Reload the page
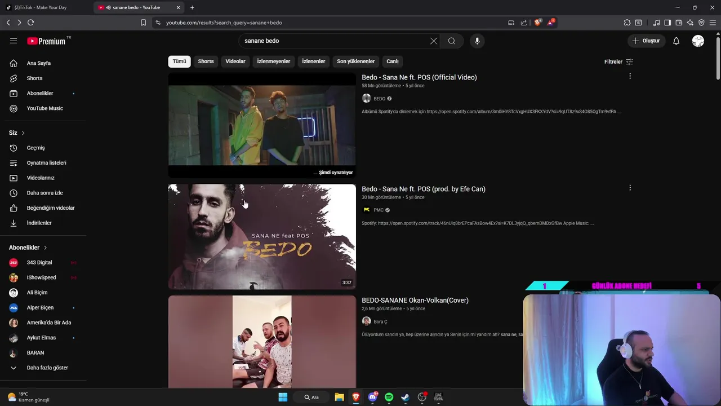 30,23
